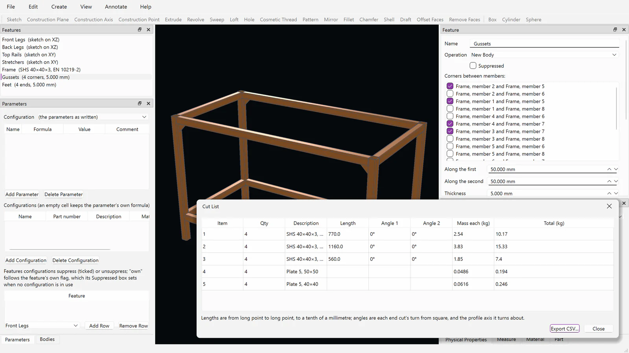Viewport: 629px width, 353px height.
Task: Float the Feature editor panel on the right
Action: tap(615, 29)
